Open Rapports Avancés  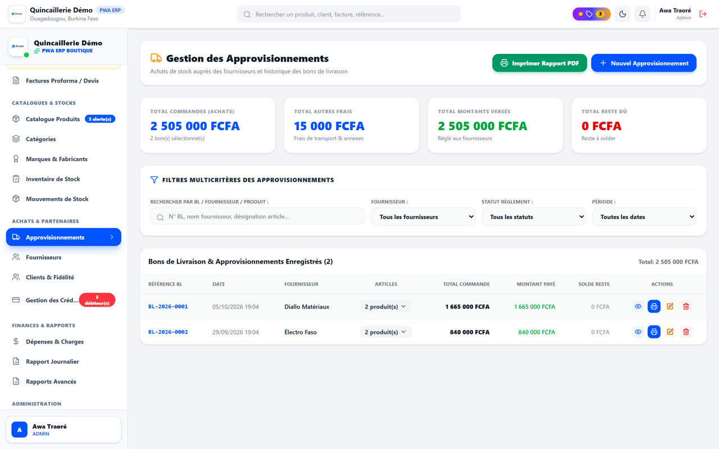[x=63, y=382]
